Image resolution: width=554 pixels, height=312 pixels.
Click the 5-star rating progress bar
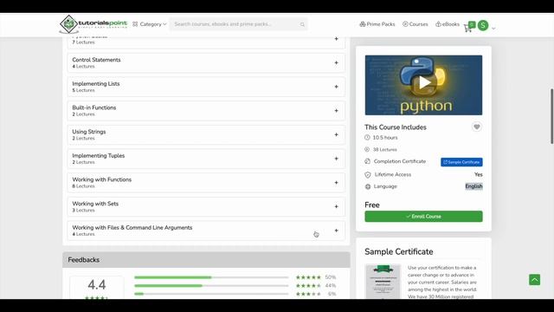tap(211, 277)
